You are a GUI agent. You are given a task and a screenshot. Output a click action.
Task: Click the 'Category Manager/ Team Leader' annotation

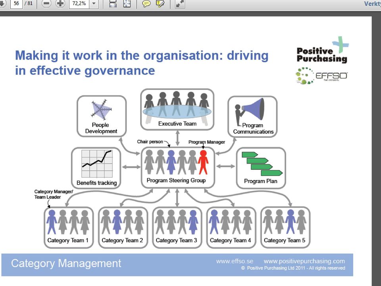point(54,194)
